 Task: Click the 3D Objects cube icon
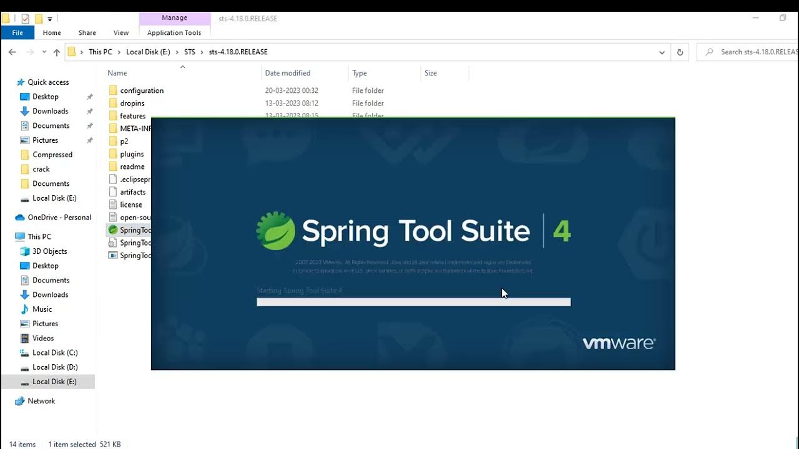(x=25, y=251)
